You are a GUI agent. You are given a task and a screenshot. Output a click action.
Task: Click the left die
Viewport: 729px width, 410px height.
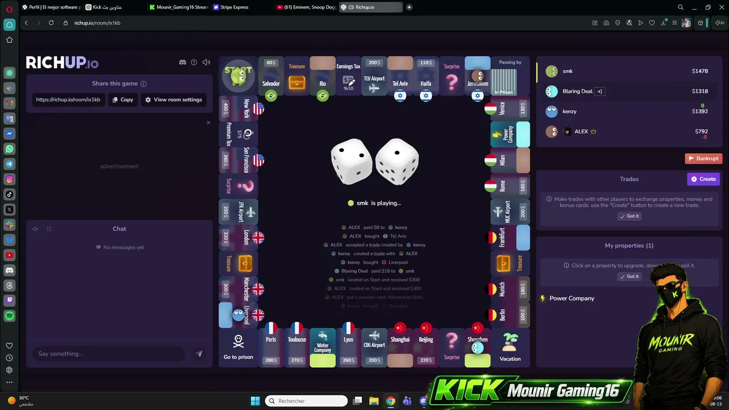click(351, 161)
